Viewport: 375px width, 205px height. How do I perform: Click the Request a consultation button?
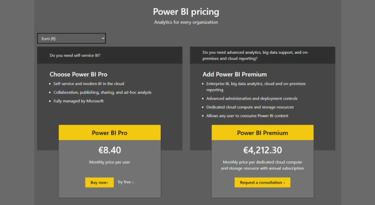pyautogui.click(x=262, y=183)
